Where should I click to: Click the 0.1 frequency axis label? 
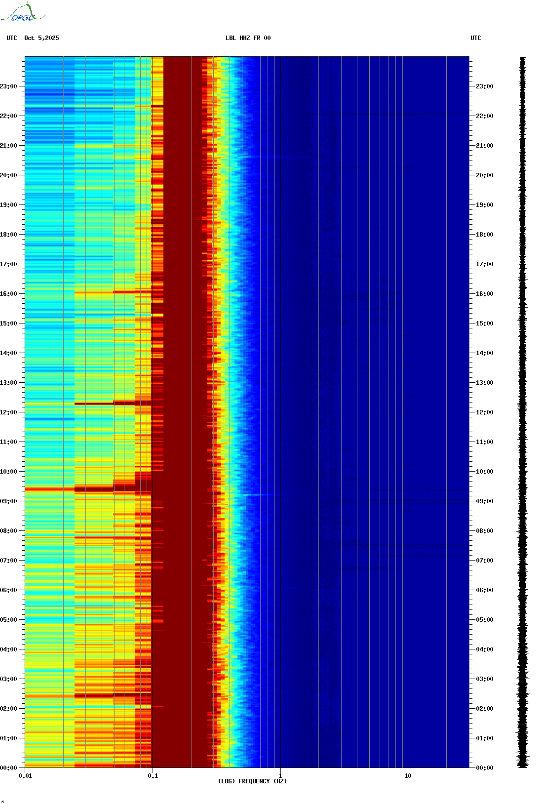click(x=153, y=776)
